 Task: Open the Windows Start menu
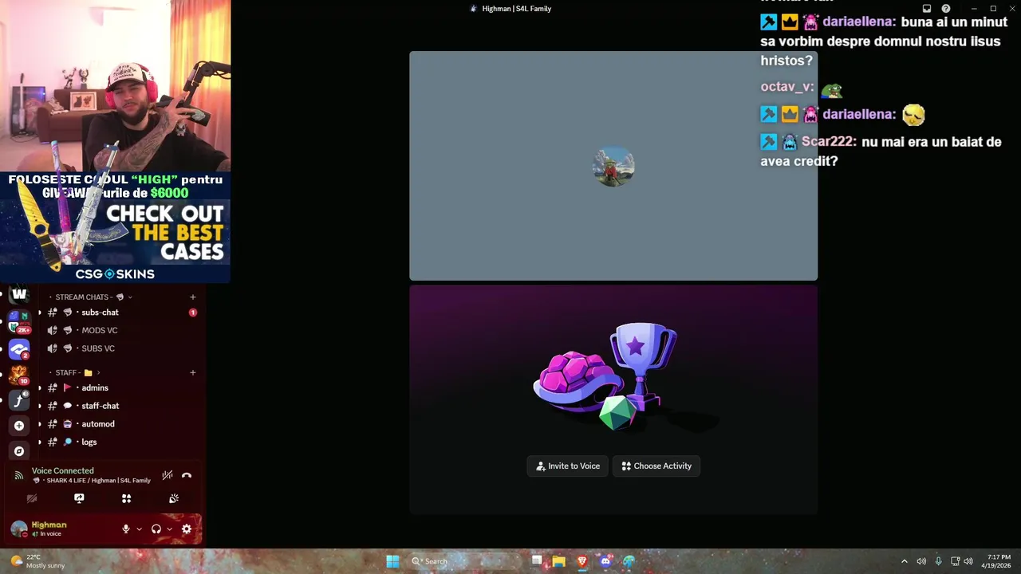click(x=392, y=561)
